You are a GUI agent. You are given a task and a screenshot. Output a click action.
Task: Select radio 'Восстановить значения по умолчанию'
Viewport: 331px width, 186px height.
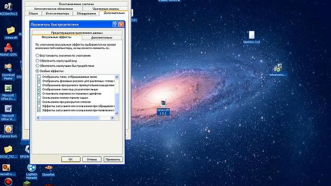37,55
